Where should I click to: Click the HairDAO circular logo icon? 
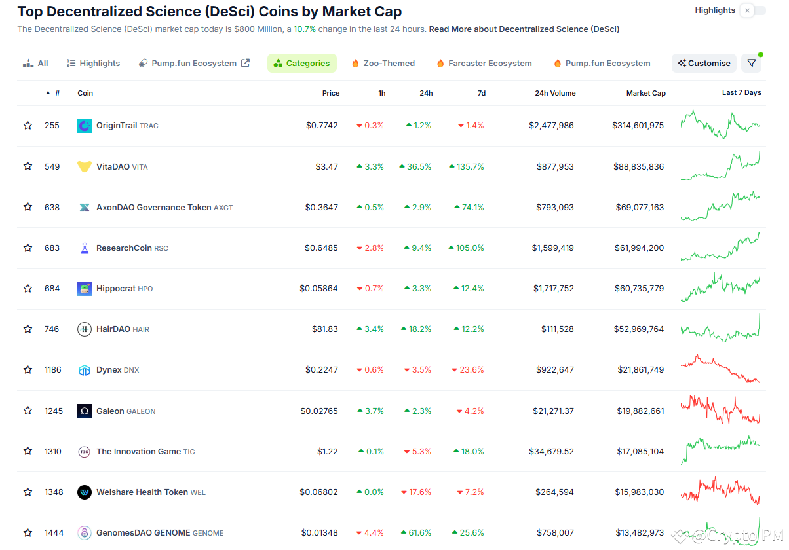tap(85, 329)
